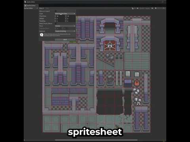190x142 pixels.
Task: Click the Unity icon in the title bar
Action: pyautogui.click(x=25, y=2)
